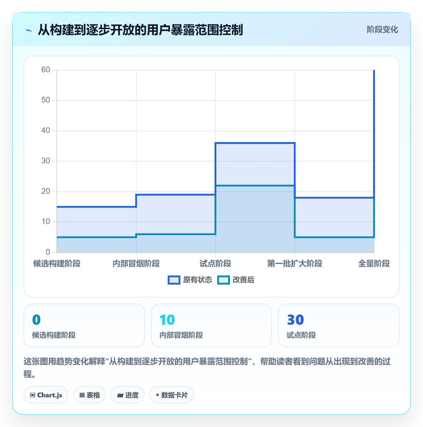The width and height of the screenshot is (423, 427).
Task: Click the 第一批扩大阶段 x-axis label
Action: click(x=295, y=264)
